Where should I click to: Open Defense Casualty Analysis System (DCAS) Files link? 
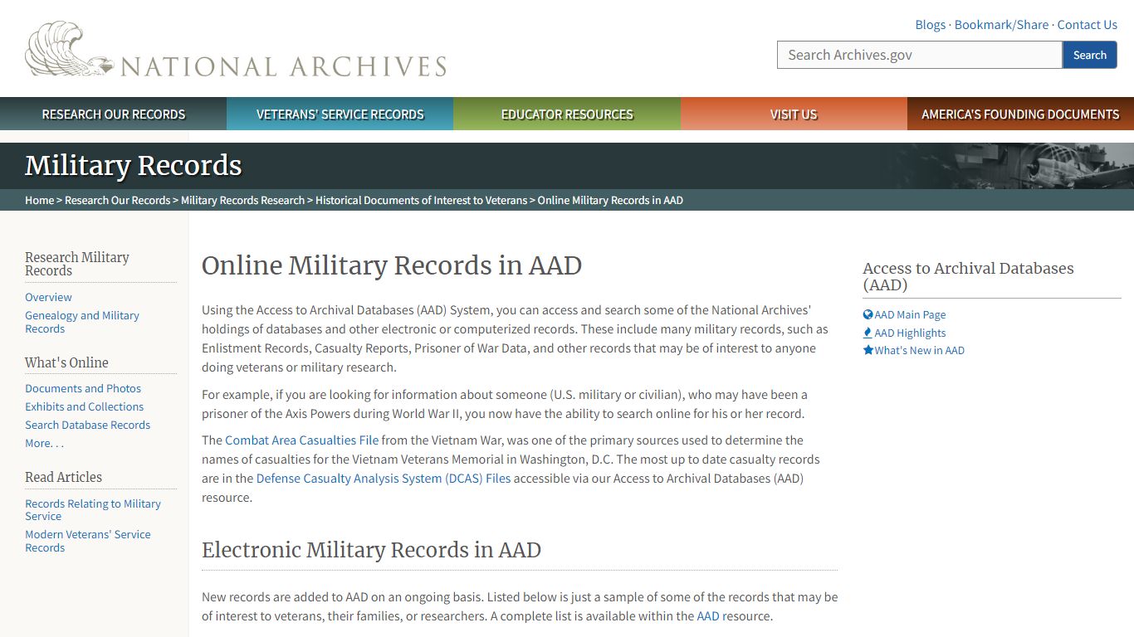click(x=384, y=479)
